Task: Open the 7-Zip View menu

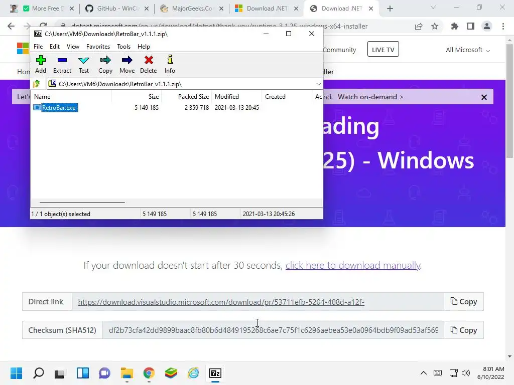Action: pyautogui.click(x=73, y=47)
